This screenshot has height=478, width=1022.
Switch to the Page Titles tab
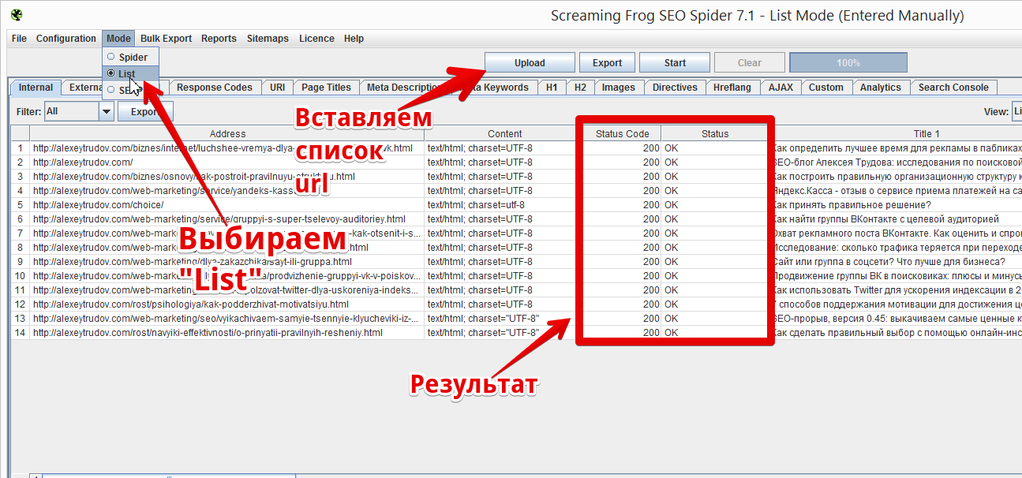(326, 88)
